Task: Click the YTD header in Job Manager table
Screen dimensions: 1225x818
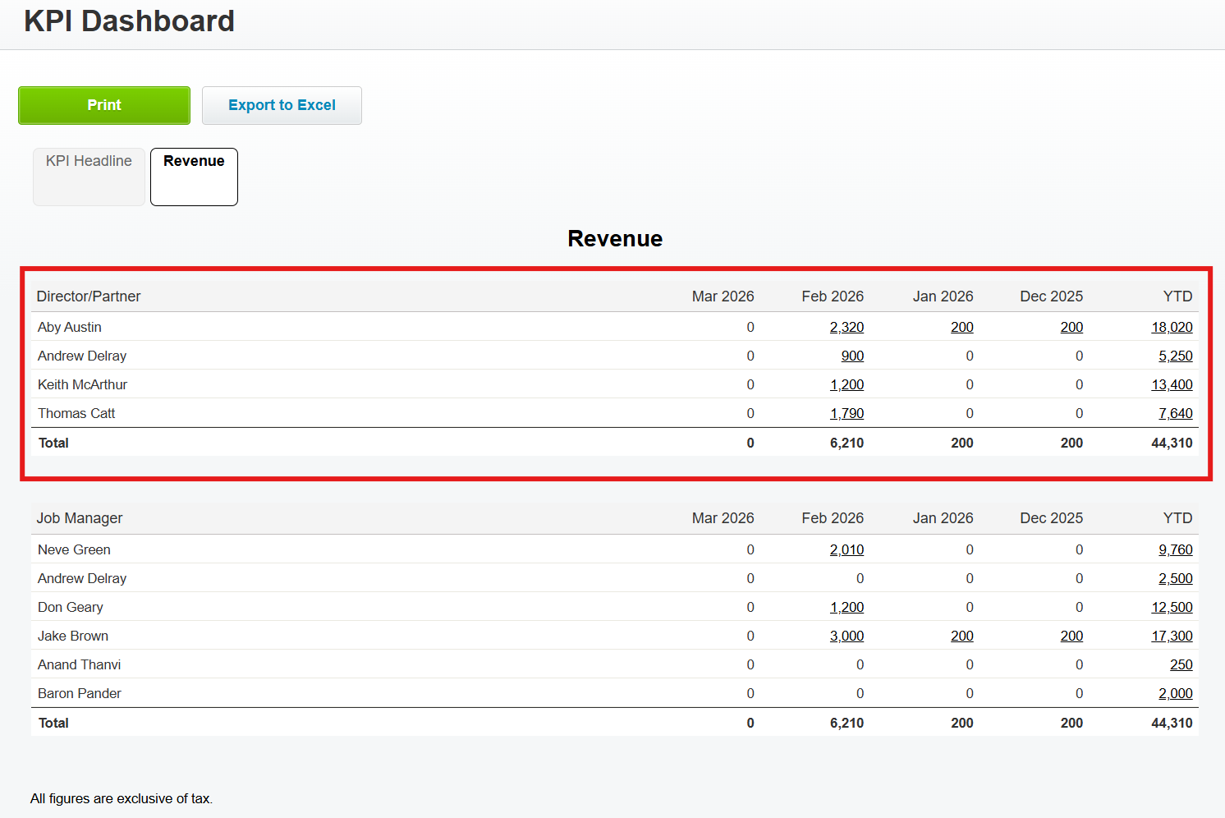Action: tap(1177, 518)
